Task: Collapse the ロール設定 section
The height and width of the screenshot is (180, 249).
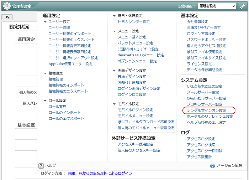Action: pos(45,101)
